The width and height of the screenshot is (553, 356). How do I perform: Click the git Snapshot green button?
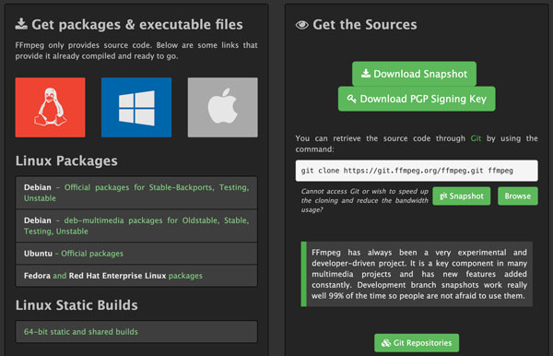[462, 196]
